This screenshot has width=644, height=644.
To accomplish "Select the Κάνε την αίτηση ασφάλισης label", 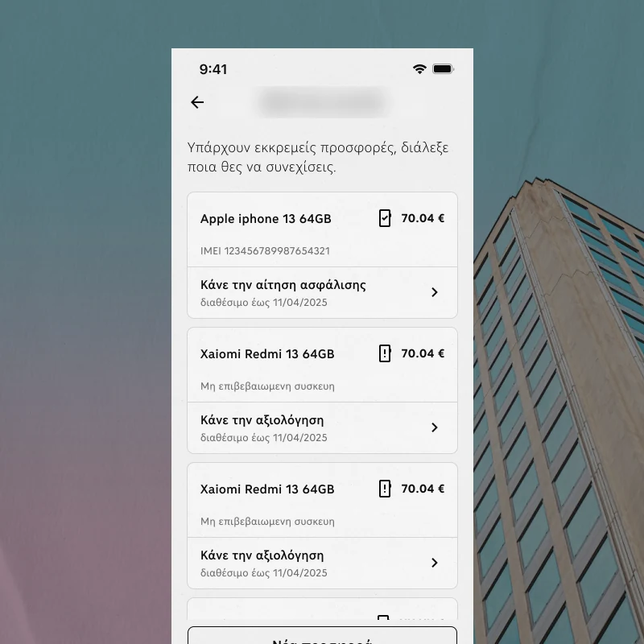I will coord(283,285).
